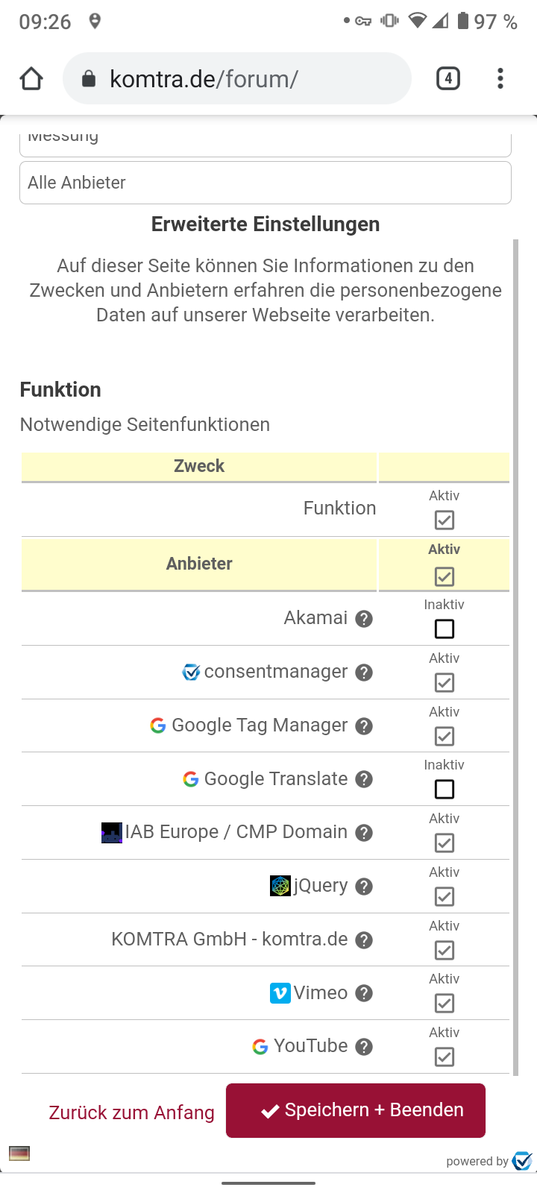
Task: Show info for Akamai provider
Action: click(364, 619)
